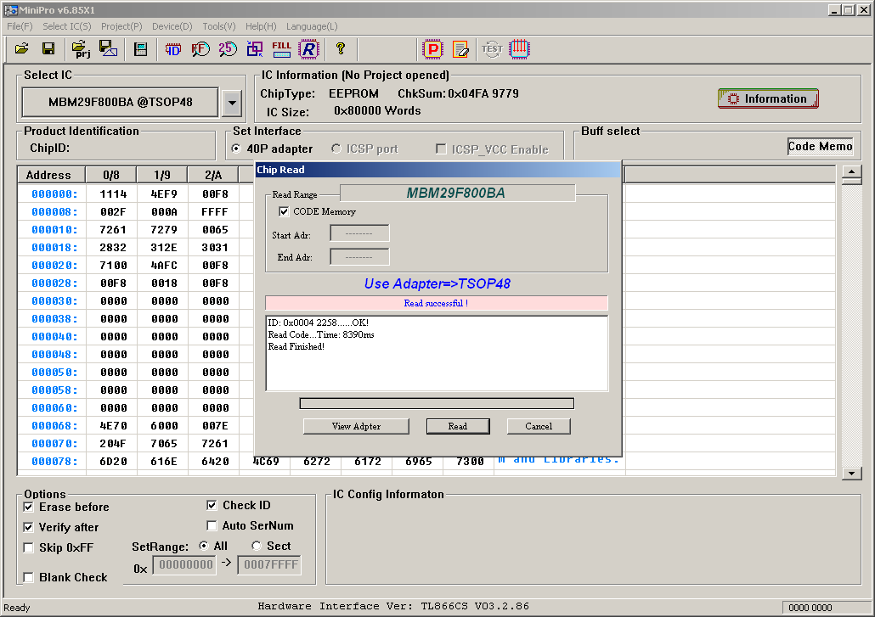Open the Tools(V) menu
The image size is (875, 617).
(x=219, y=26)
